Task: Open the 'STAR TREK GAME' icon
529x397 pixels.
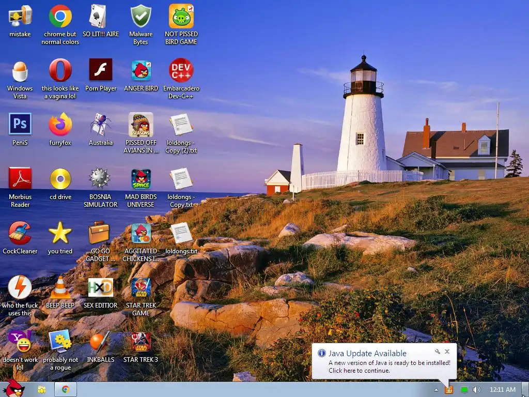Action: coord(141,287)
